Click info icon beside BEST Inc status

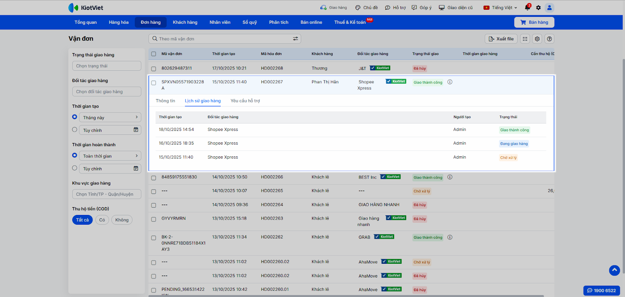[450, 177]
